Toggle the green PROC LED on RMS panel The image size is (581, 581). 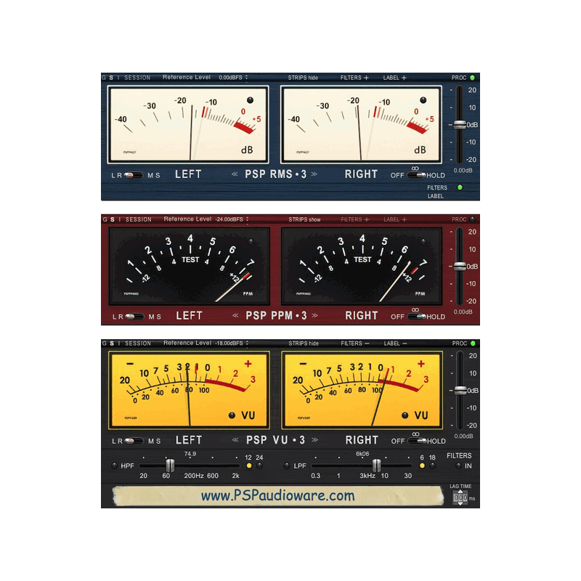(473, 78)
